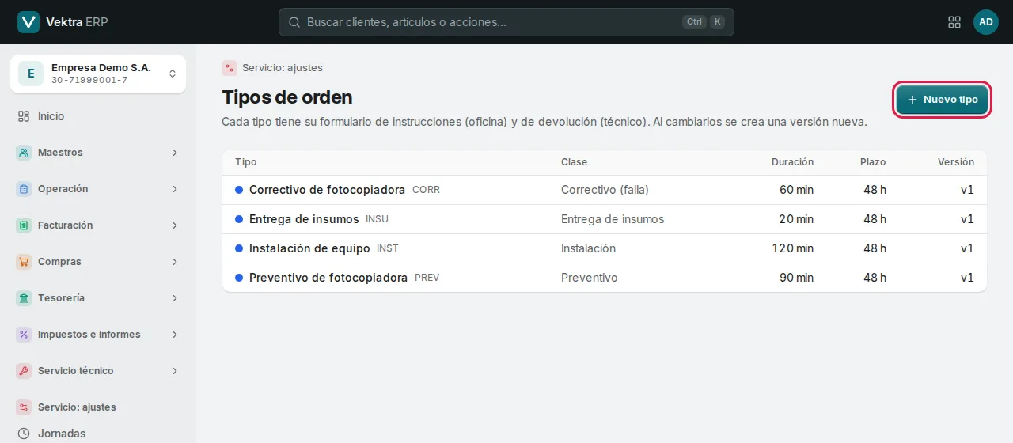Screen dimensions: 1013x443
Task: Focus the Buscar clientes search field
Action: (506, 22)
